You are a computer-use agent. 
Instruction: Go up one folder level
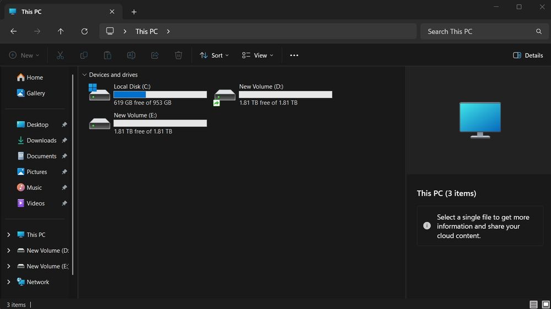61,31
